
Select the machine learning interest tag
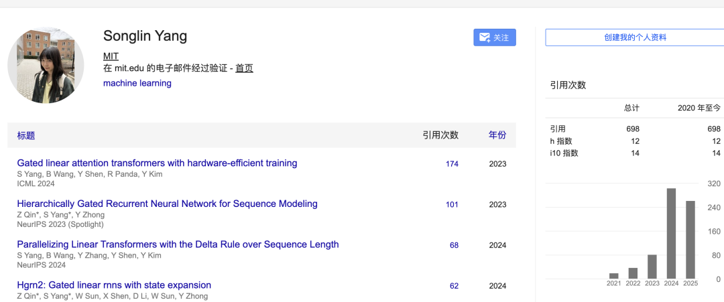[x=137, y=84]
